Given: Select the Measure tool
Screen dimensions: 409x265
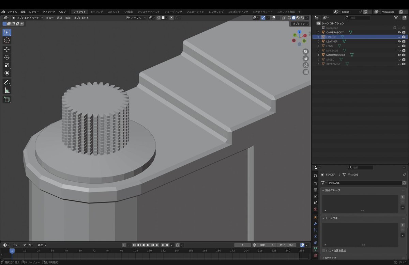Looking at the screenshot, I should point(7,90).
